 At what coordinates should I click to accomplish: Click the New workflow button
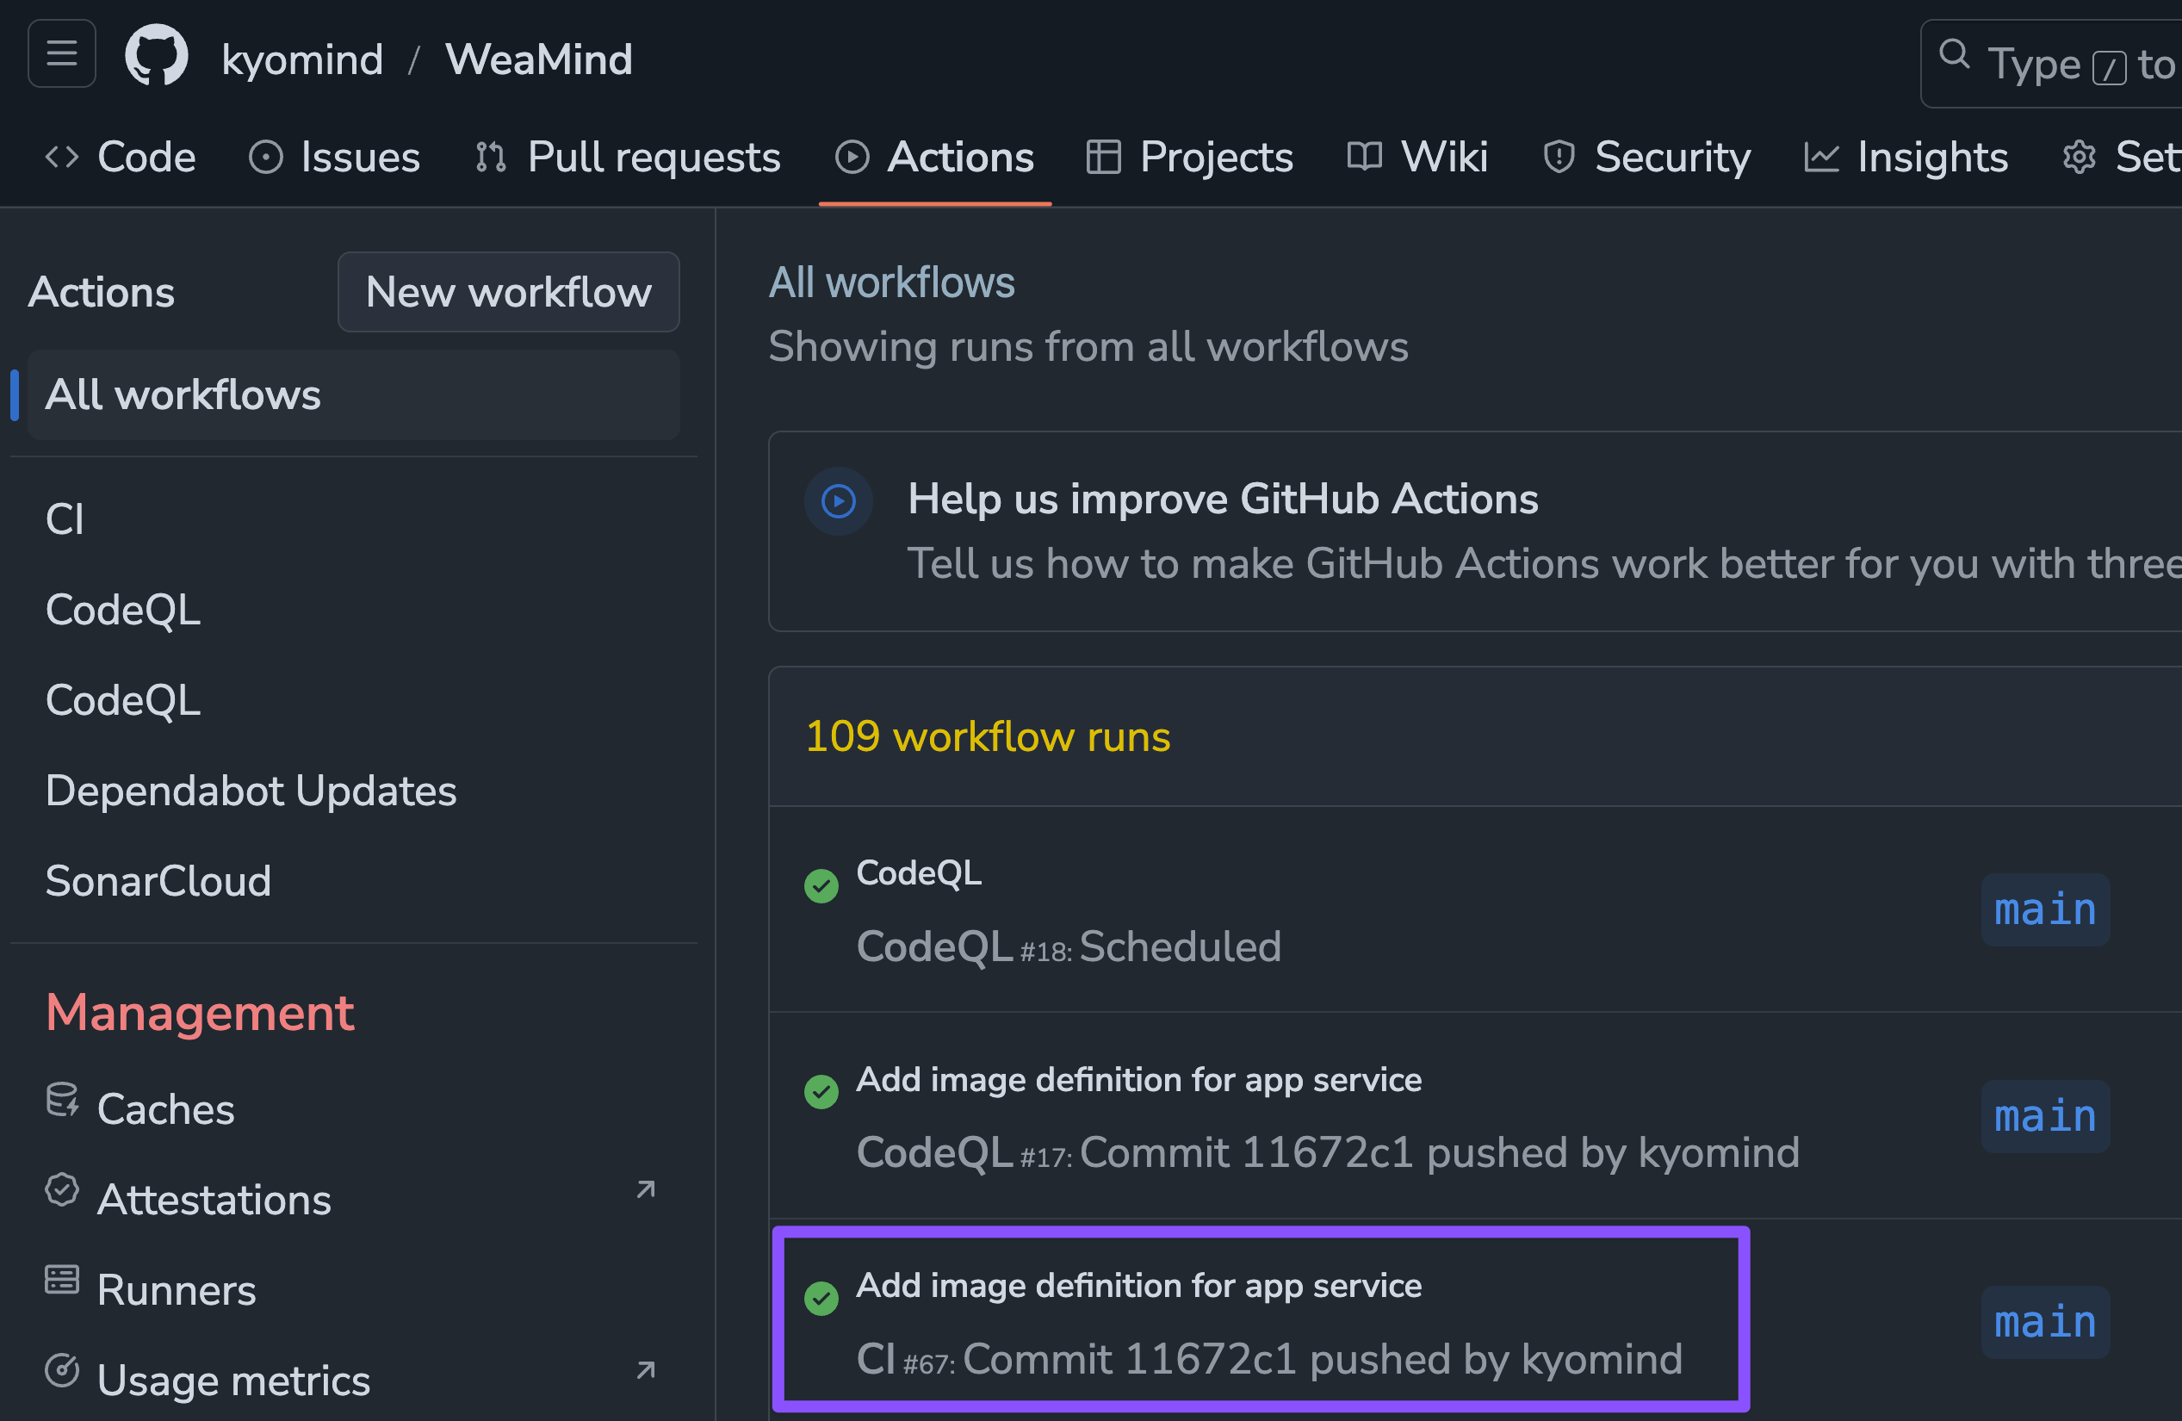pos(508,292)
